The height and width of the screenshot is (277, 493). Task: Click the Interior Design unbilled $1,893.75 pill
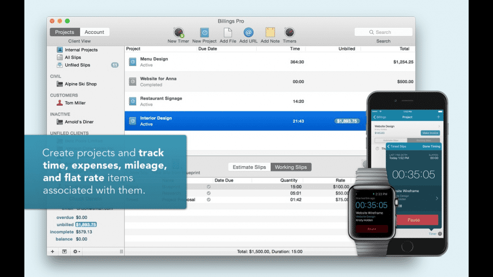coord(347,121)
